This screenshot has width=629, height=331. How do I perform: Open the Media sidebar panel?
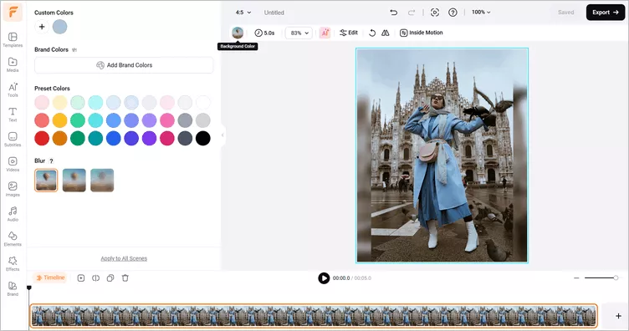[13, 64]
